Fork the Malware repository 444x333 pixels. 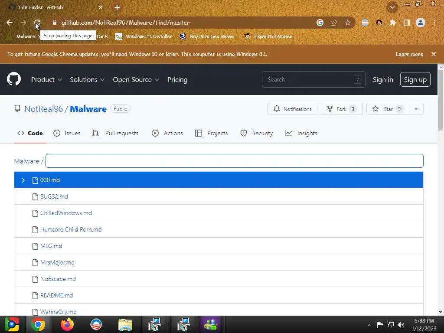click(342, 109)
